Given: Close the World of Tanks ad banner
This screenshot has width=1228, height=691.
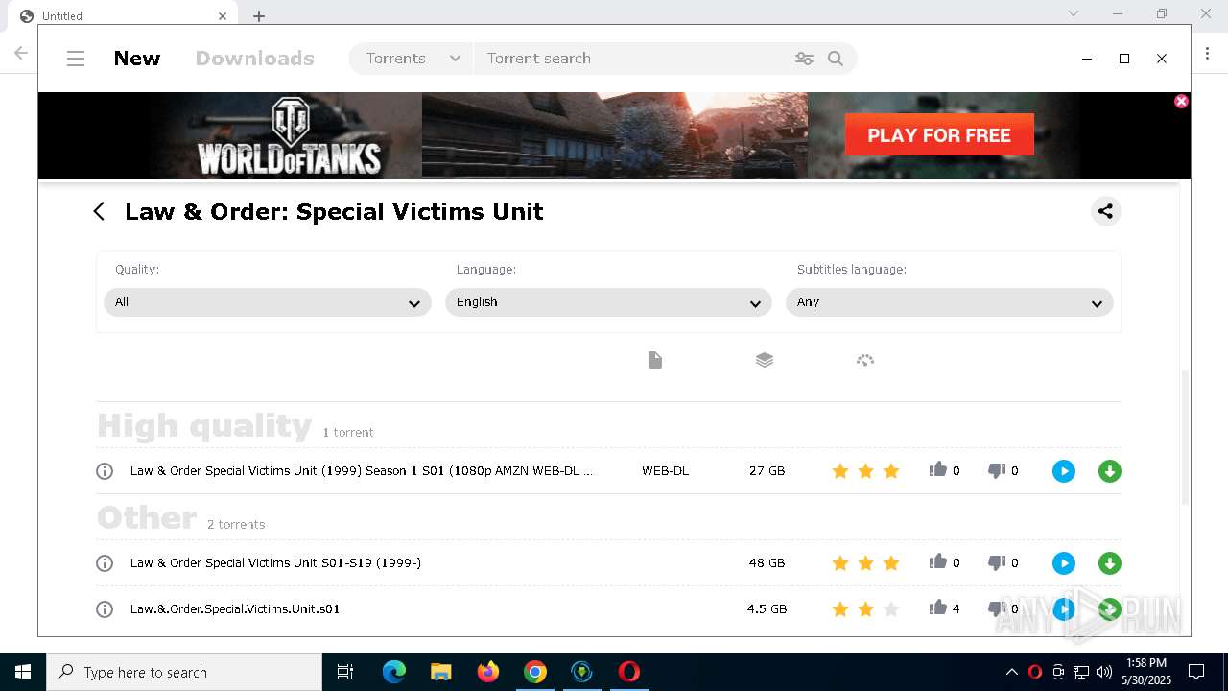Looking at the screenshot, I should pyautogui.click(x=1181, y=101).
